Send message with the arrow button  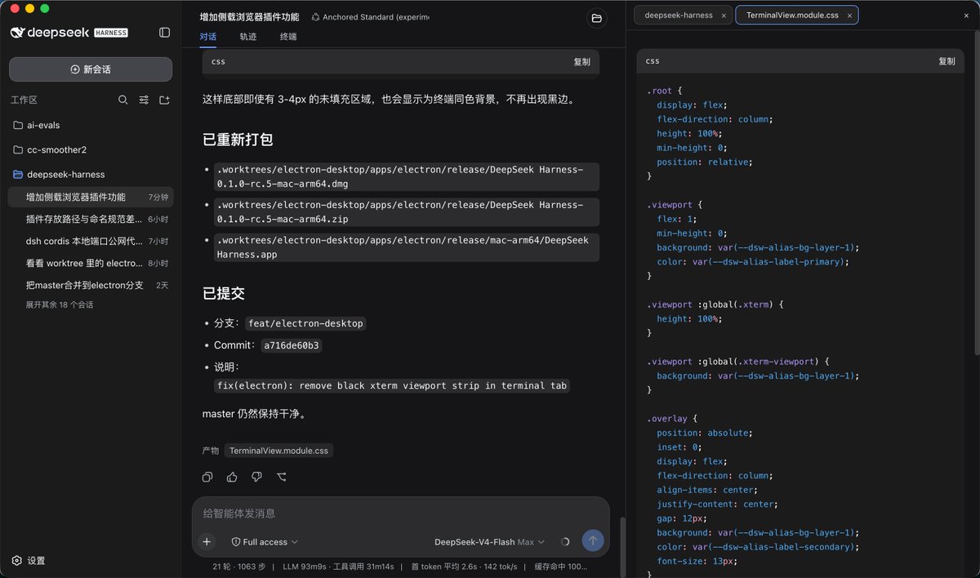[592, 540]
